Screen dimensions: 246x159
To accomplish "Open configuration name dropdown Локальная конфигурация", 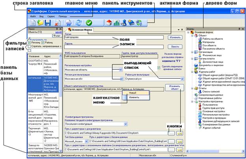I will 125,124.
